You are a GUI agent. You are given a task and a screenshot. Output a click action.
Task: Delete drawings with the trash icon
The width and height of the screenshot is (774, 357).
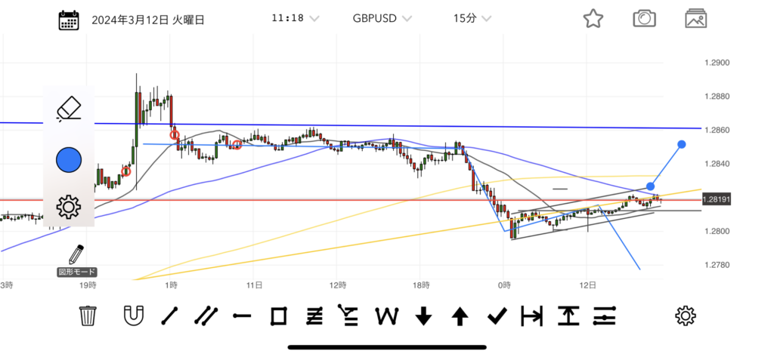(88, 316)
